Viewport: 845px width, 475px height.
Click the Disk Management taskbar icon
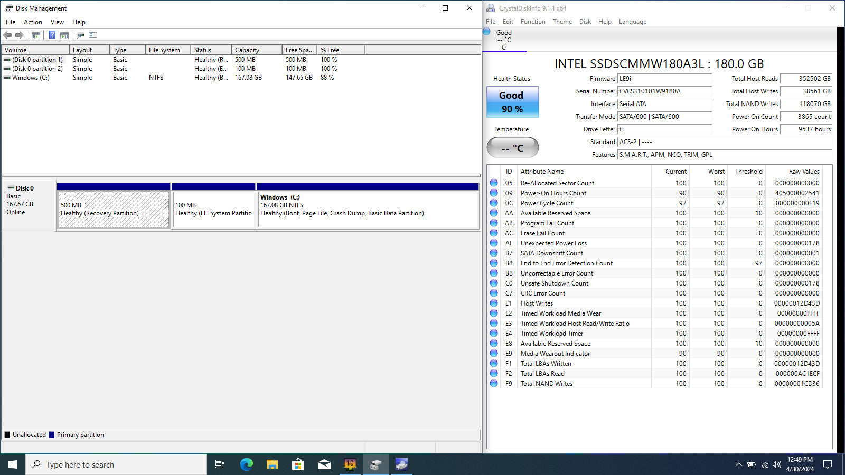pos(375,464)
